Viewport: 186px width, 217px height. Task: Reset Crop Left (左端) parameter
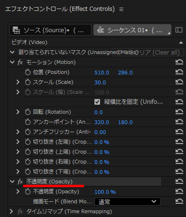tap(179, 142)
